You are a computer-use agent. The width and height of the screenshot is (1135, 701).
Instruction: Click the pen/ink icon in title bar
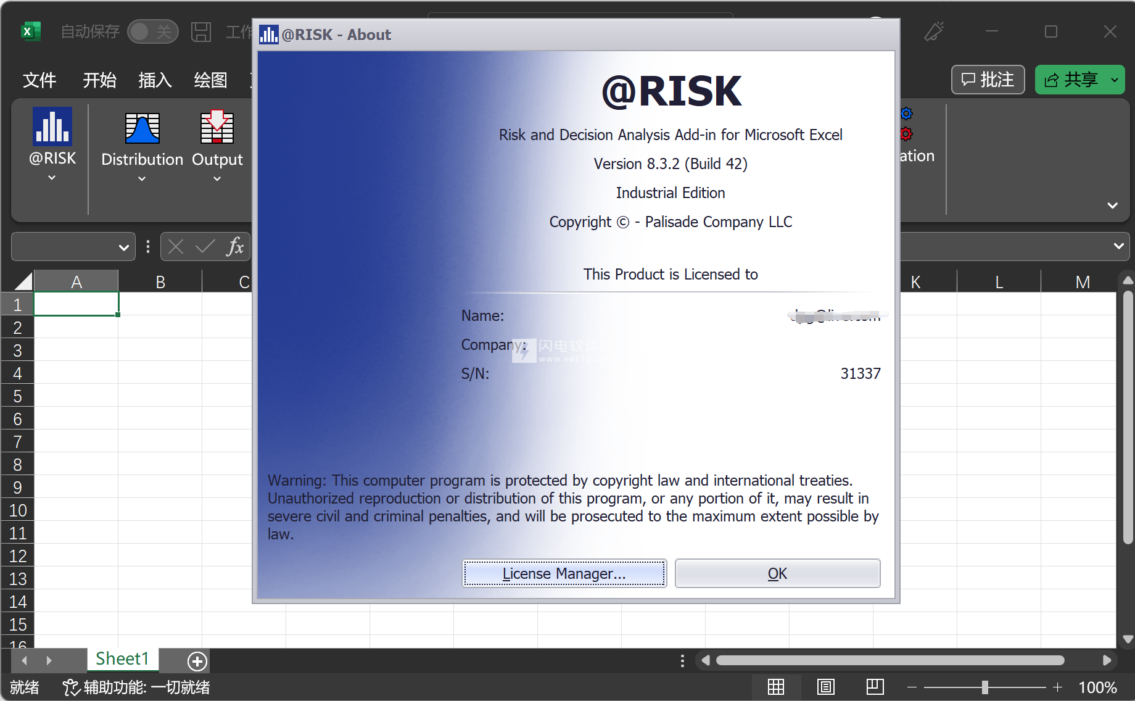(x=934, y=31)
